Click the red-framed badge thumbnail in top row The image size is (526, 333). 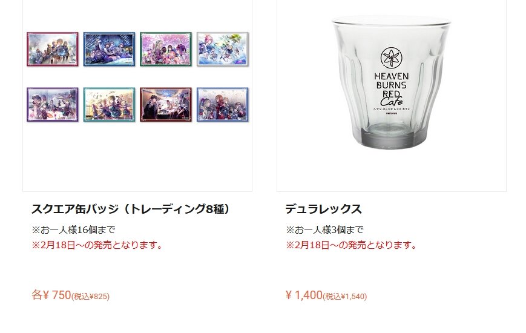click(x=52, y=50)
